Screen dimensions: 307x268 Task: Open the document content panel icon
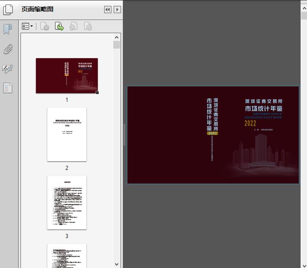[8, 88]
